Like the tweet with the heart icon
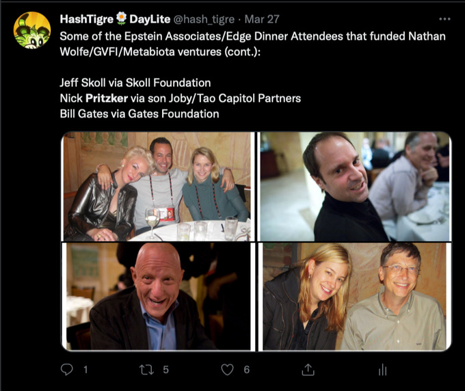The width and height of the screenshot is (465, 391). coord(227,370)
